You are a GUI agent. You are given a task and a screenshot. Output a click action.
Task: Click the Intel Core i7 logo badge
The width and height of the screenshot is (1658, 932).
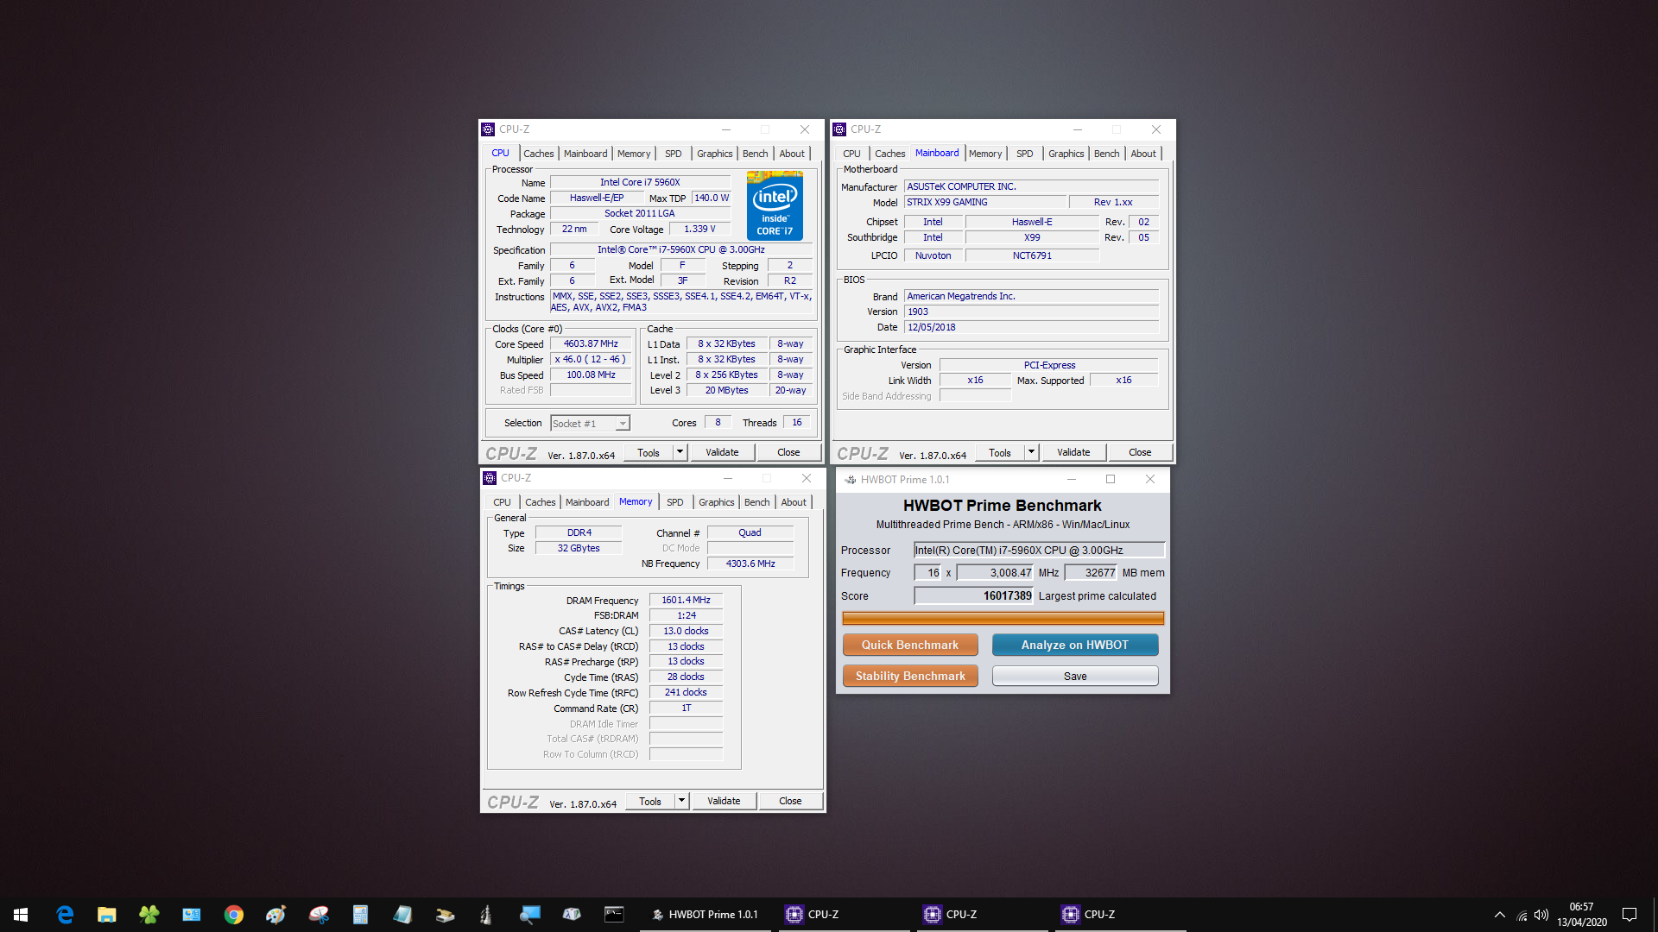pos(775,206)
